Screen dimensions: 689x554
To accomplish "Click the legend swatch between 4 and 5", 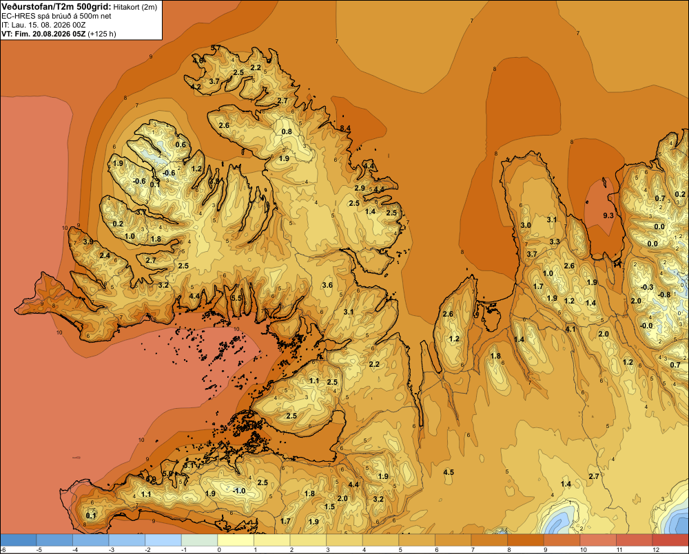I will pyautogui.click(x=380, y=540).
